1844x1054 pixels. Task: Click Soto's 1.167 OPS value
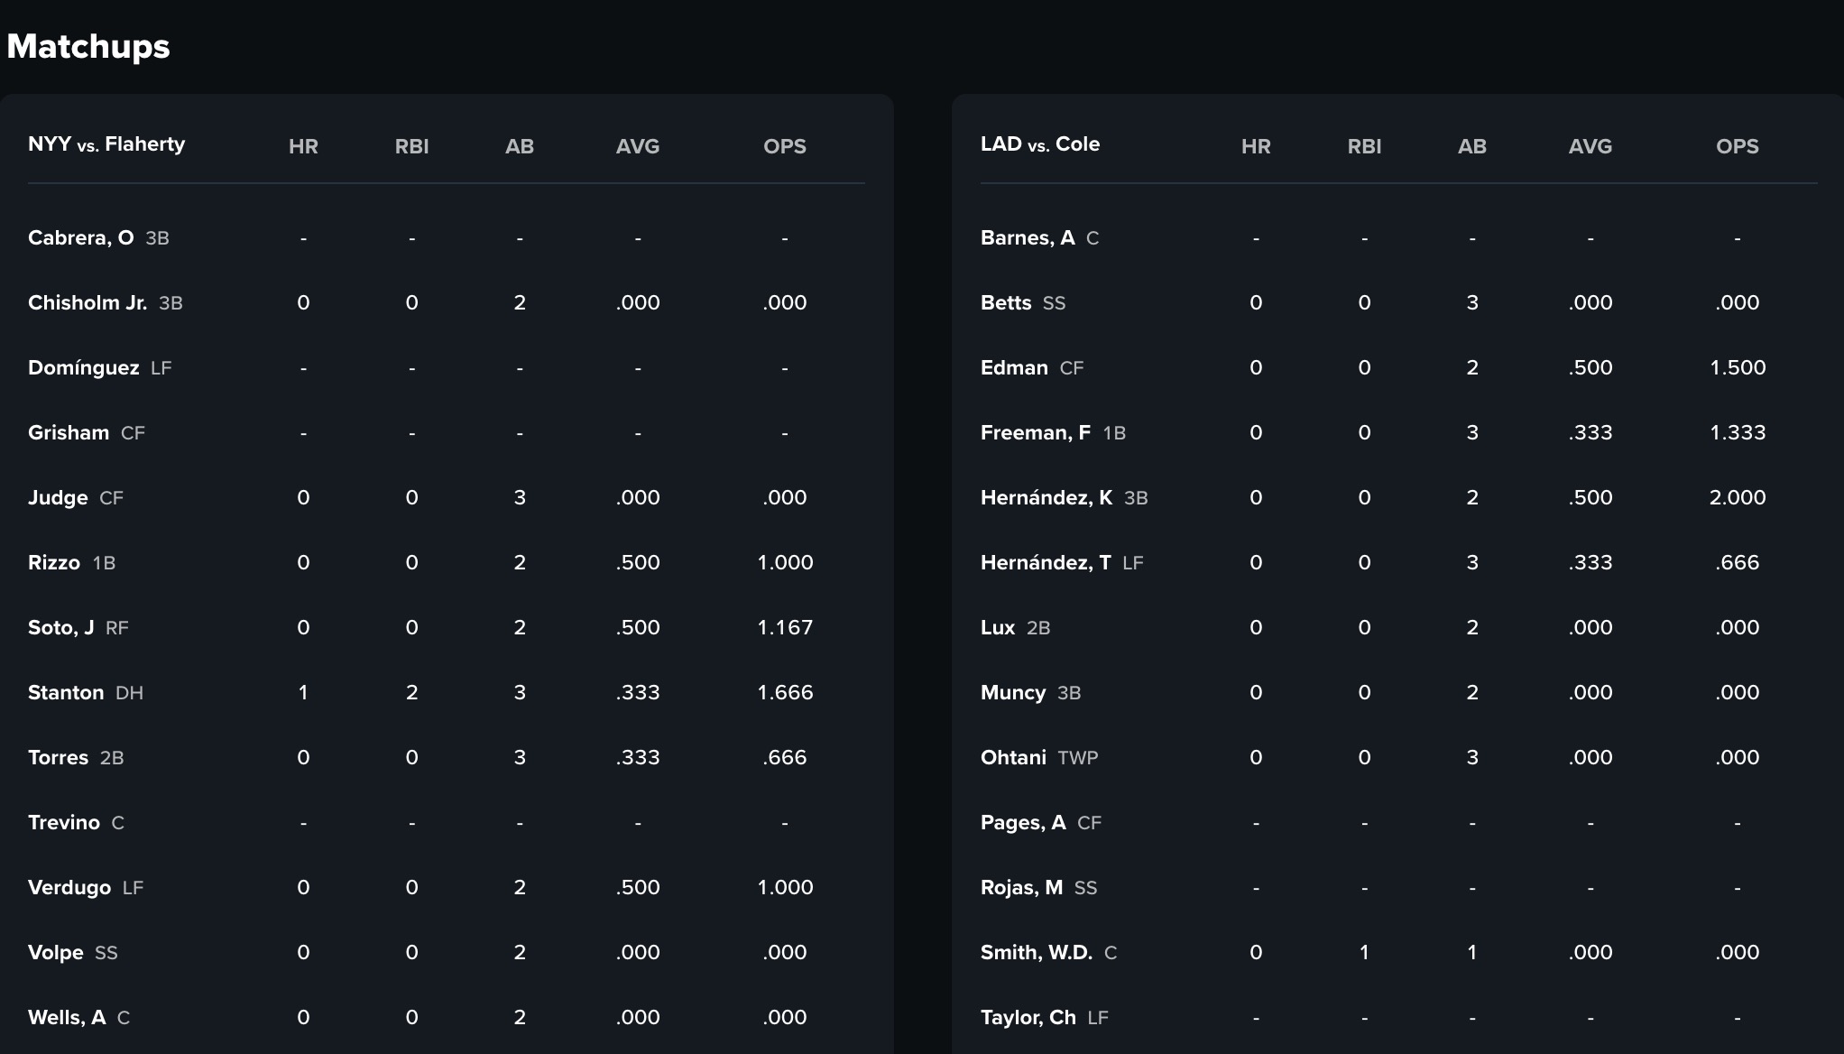click(x=785, y=627)
